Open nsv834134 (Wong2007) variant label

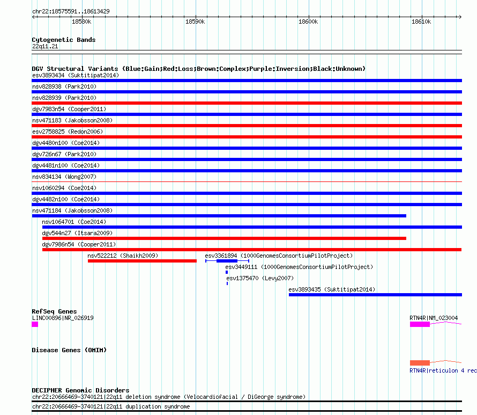coord(64,177)
